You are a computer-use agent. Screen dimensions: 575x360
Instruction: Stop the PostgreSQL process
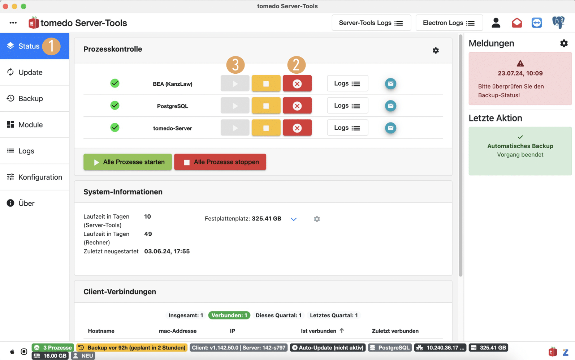click(x=266, y=106)
